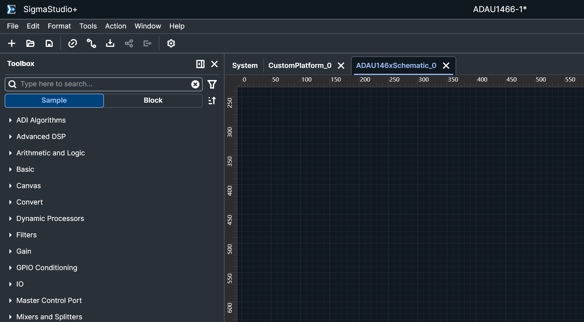This screenshot has height=322, width=584.
Task: Click the magnifier icon in Toolbox search
Action: click(13, 84)
